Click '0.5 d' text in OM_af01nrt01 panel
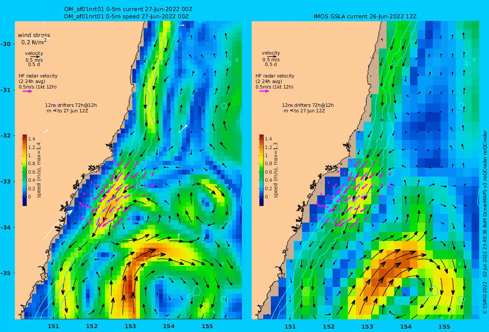489x332 pixels. [34, 64]
